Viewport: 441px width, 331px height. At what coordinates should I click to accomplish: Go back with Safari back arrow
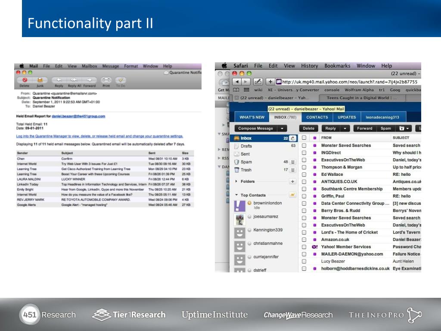tap(237, 81)
